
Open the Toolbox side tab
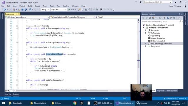(x=2, y=16)
